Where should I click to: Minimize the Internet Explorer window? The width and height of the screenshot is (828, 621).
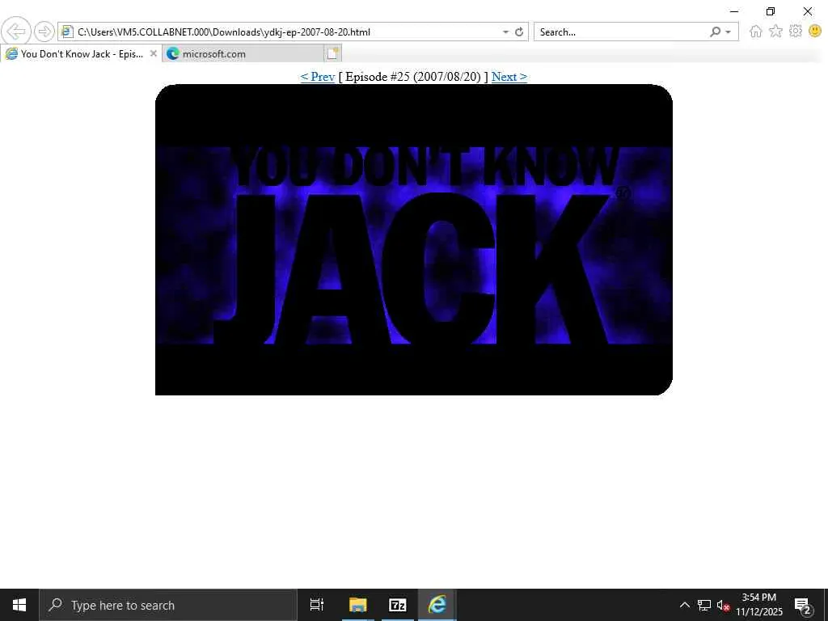[734, 11]
